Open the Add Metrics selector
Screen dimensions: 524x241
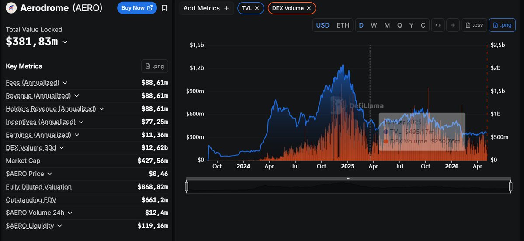click(206, 8)
